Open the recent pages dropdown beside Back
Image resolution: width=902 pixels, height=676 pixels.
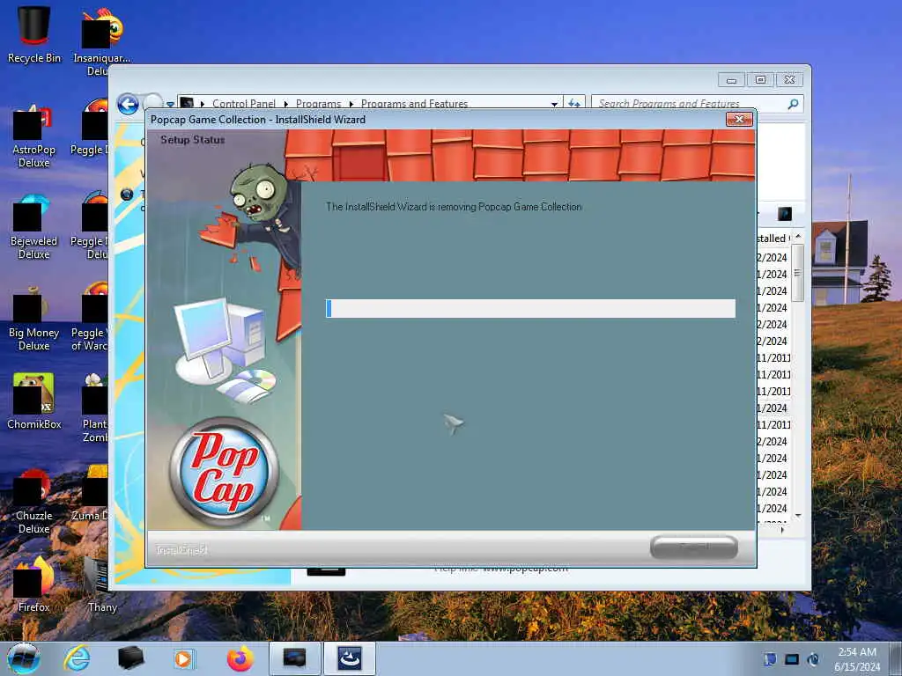(x=170, y=105)
